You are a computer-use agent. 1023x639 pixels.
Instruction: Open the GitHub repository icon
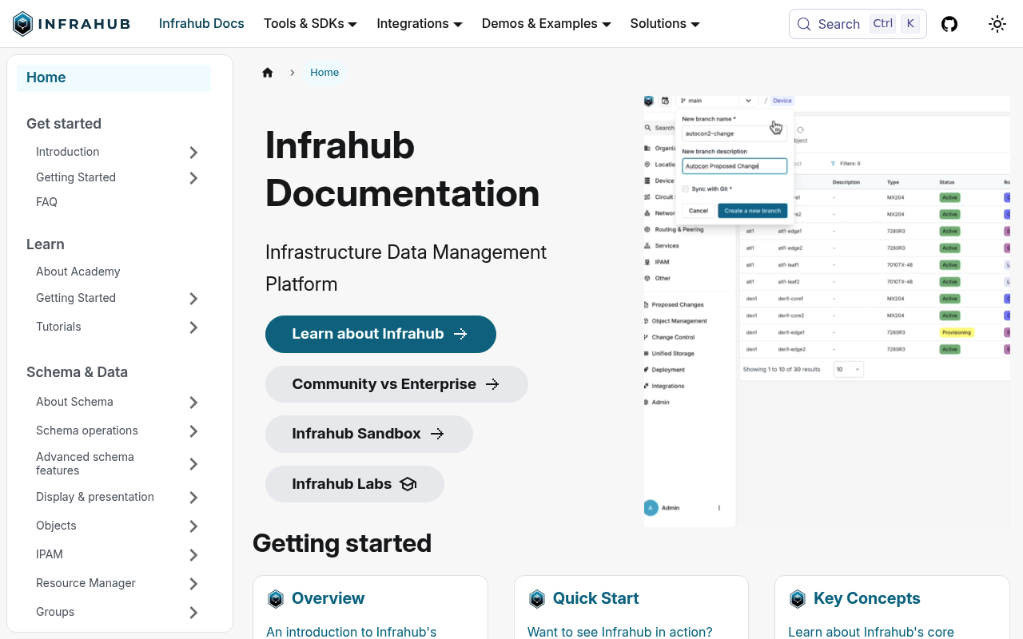pyautogui.click(x=949, y=24)
